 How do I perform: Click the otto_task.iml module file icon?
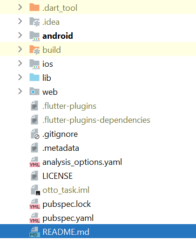[x=35, y=190]
